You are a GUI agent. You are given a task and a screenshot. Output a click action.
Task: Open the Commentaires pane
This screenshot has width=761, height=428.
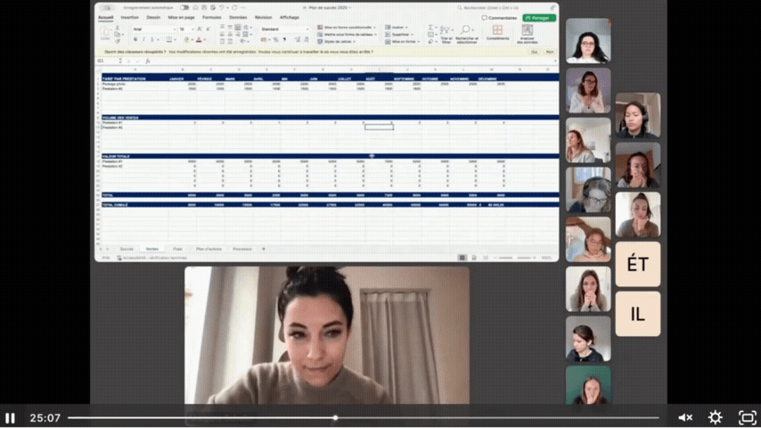(x=500, y=17)
